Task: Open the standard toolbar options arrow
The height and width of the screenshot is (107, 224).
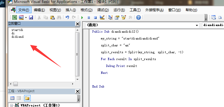Action: (206, 18)
